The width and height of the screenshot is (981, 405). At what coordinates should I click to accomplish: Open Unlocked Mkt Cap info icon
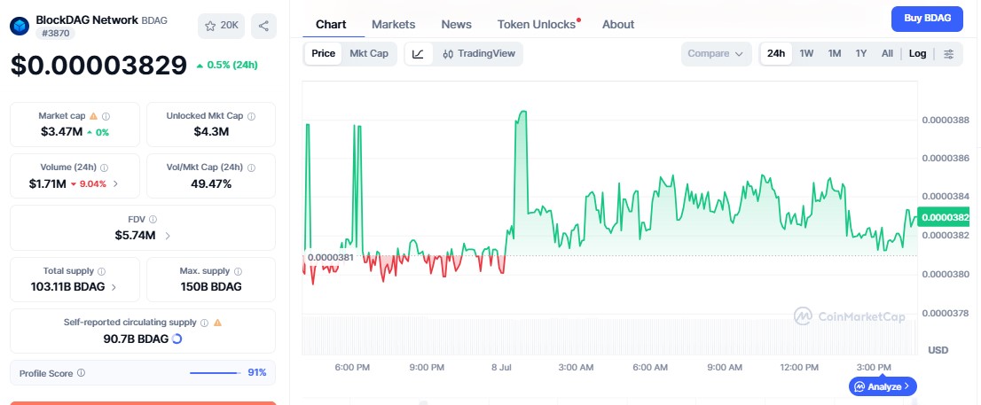251,116
